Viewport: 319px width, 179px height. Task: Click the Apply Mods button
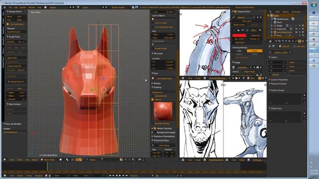(x=16, y=58)
